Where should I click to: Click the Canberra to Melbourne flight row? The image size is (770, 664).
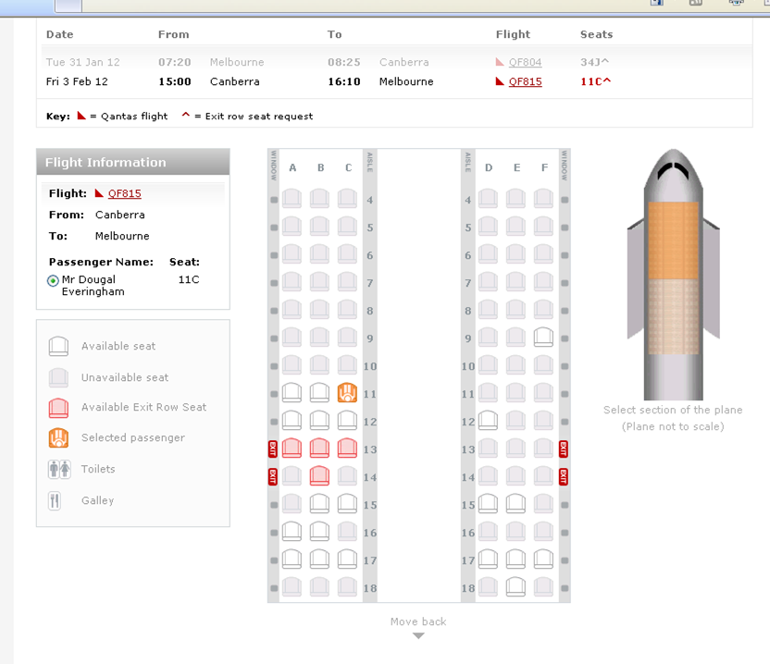pos(278,82)
